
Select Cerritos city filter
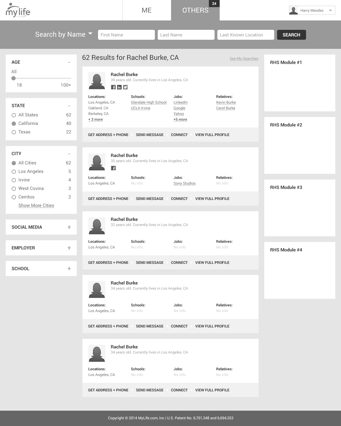click(14, 197)
